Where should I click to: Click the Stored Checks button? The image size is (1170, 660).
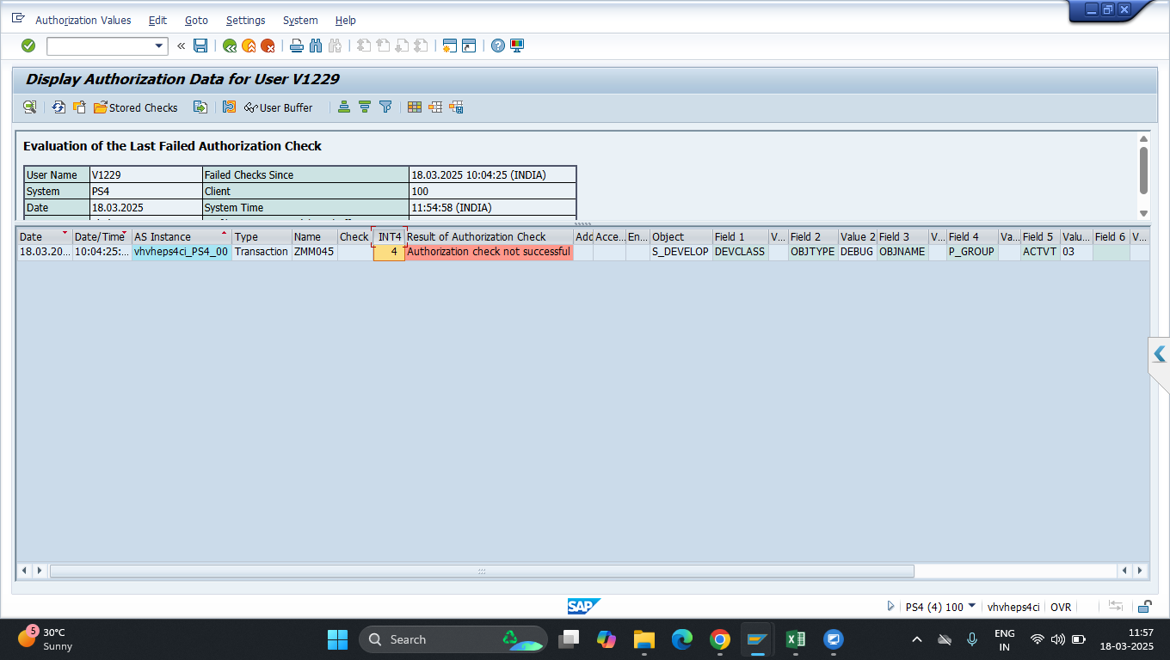136,107
